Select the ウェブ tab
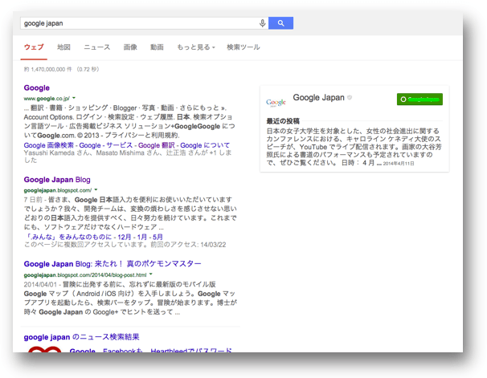The height and width of the screenshot is (378, 487). (x=34, y=47)
